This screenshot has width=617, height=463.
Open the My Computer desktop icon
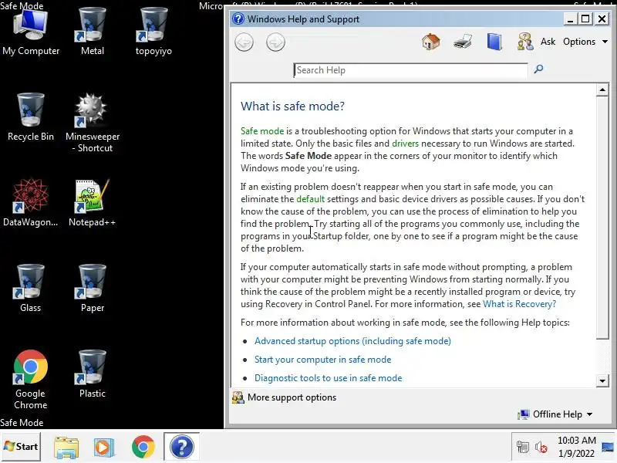[31, 32]
